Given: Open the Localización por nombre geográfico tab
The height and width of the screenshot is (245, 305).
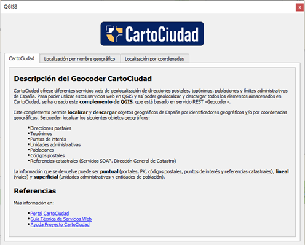Looking at the screenshot, I should pyautogui.click(x=79, y=59).
